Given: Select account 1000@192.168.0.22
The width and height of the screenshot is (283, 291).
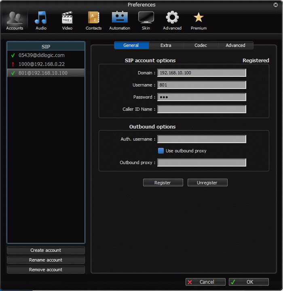Looking at the screenshot, I should (x=46, y=64).
